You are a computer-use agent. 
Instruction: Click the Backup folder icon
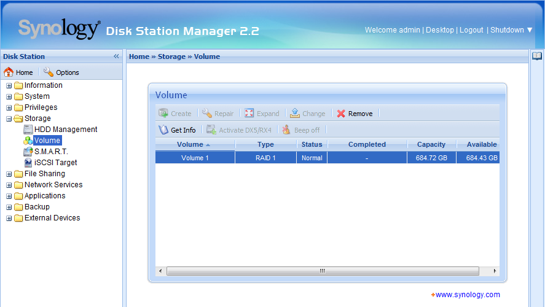pyautogui.click(x=18, y=208)
